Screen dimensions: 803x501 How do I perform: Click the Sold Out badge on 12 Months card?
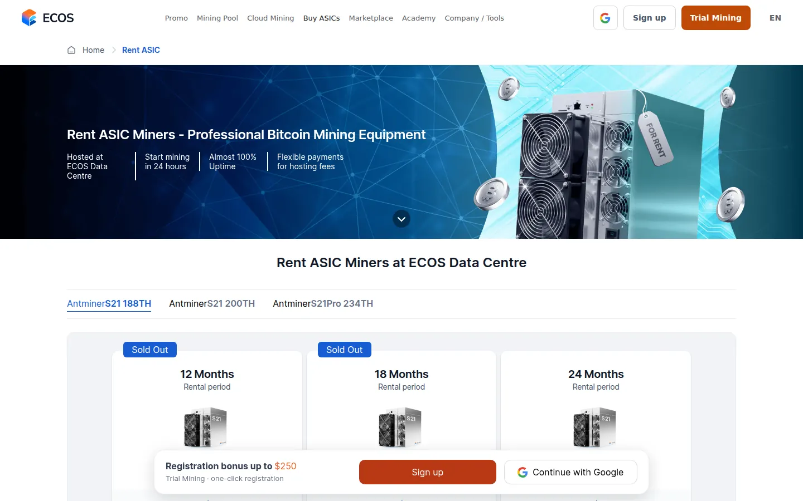click(150, 350)
